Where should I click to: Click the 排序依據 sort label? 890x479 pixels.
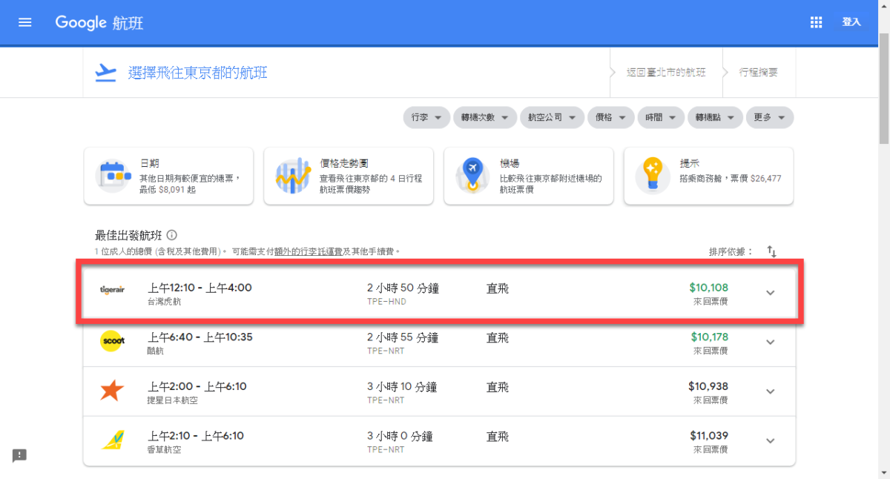[731, 252]
